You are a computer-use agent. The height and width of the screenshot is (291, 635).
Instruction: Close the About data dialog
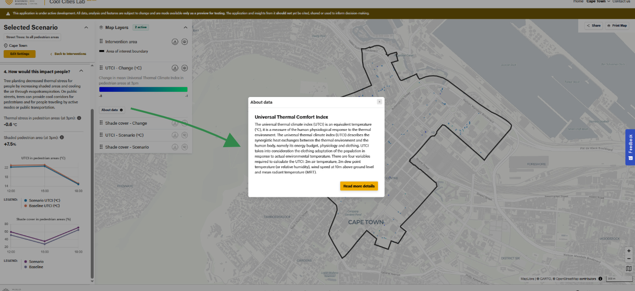(379, 102)
